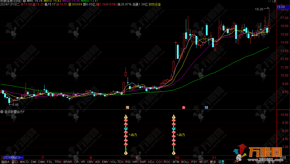Click the 18.20 high price label
This screenshot has height=164, width=290.
(x=259, y=9)
